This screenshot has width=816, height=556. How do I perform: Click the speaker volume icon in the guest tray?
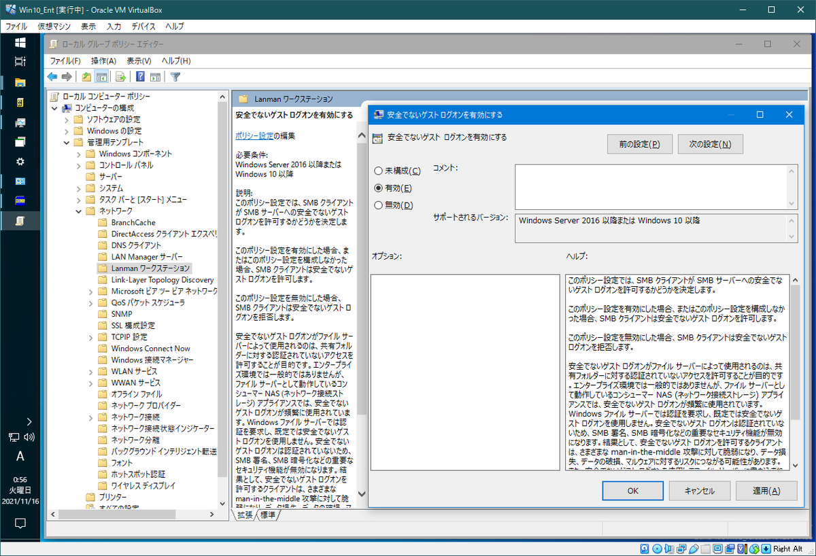29,437
